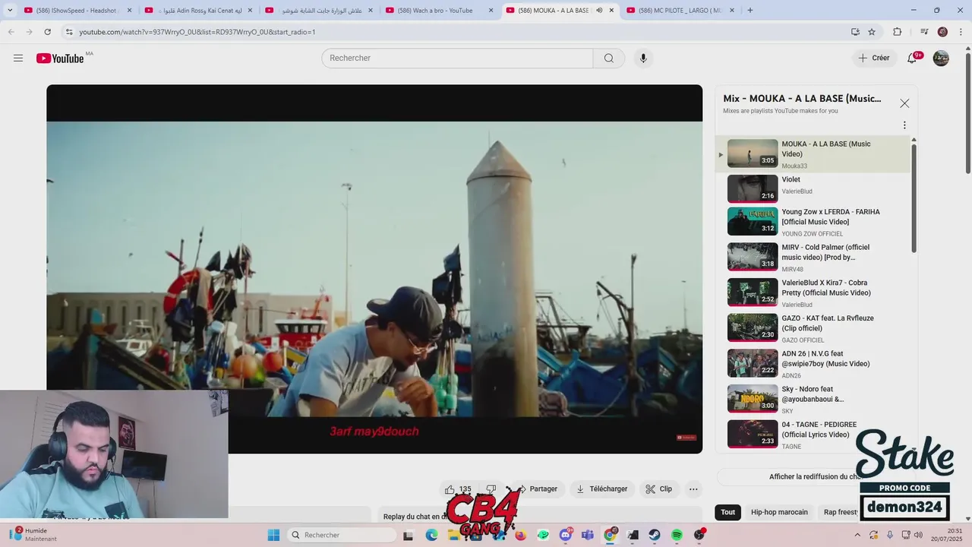972x547 pixels.
Task: Click the Clip button
Action: click(659, 489)
